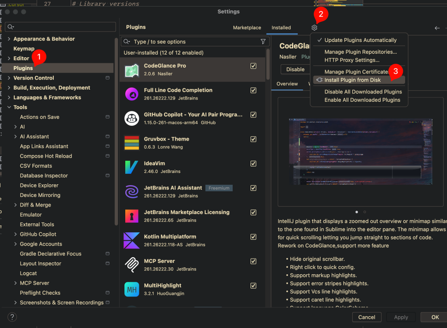Click the plugin search field
The height and width of the screenshot is (328, 447).
(x=195, y=41)
